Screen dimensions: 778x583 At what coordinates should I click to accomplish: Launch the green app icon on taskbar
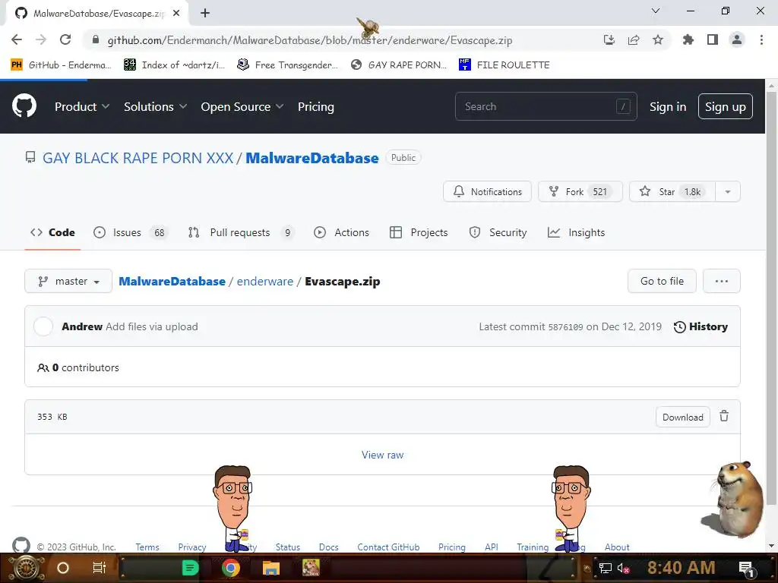coord(190,568)
